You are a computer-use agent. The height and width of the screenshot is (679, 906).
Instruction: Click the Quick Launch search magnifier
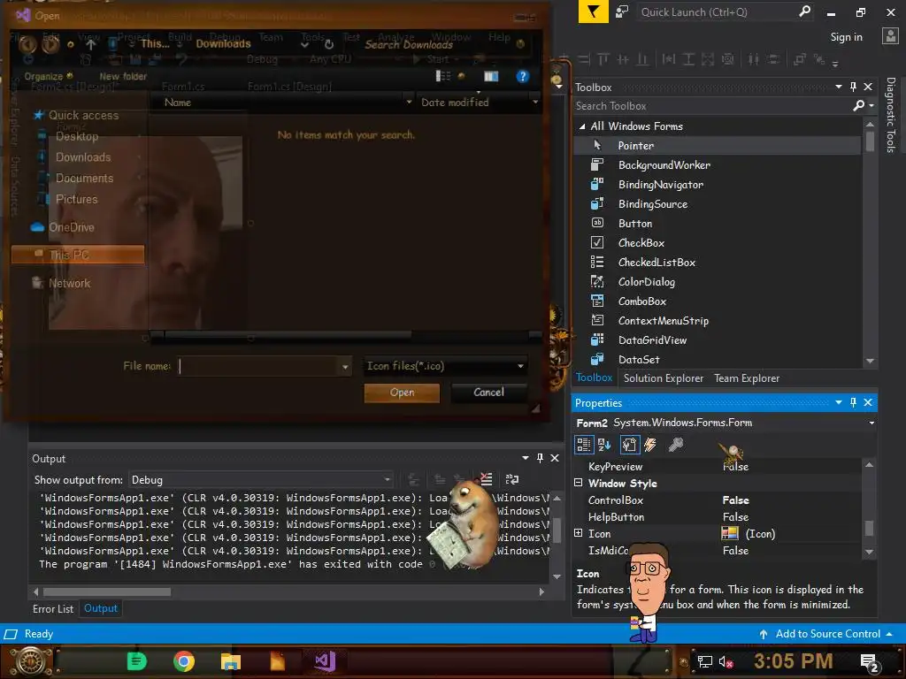pyautogui.click(x=804, y=11)
